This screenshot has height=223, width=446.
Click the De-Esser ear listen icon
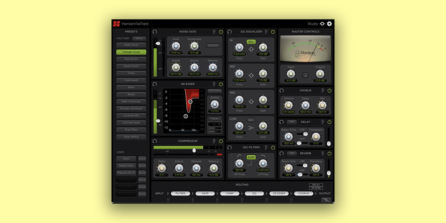[x=214, y=84]
